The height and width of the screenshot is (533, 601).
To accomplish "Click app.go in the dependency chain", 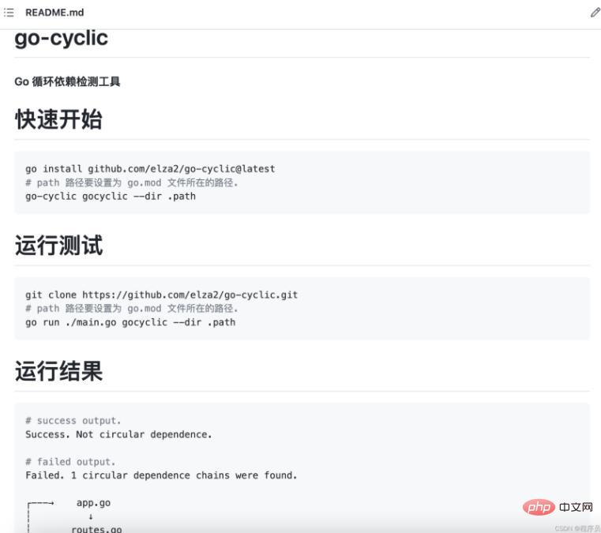I will tap(93, 503).
